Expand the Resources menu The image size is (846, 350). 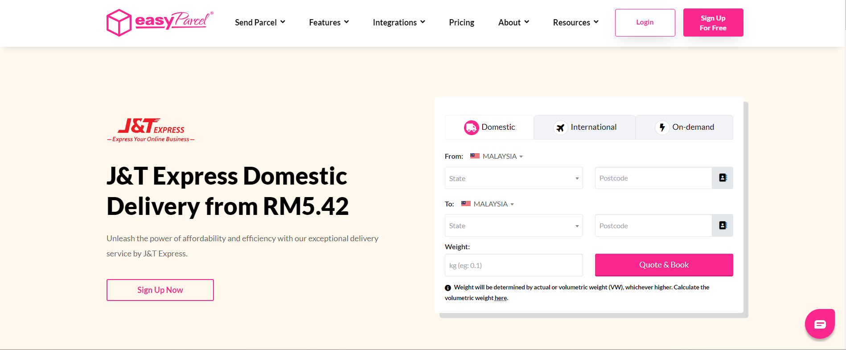(576, 22)
